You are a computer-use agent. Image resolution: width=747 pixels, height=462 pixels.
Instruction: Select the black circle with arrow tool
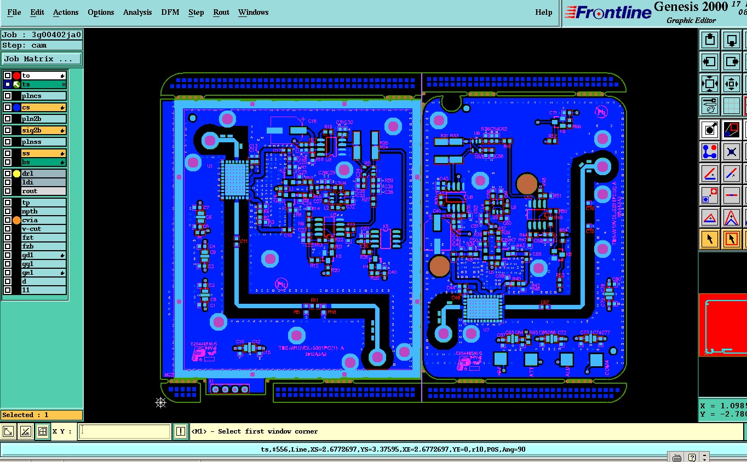[x=710, y=130]
